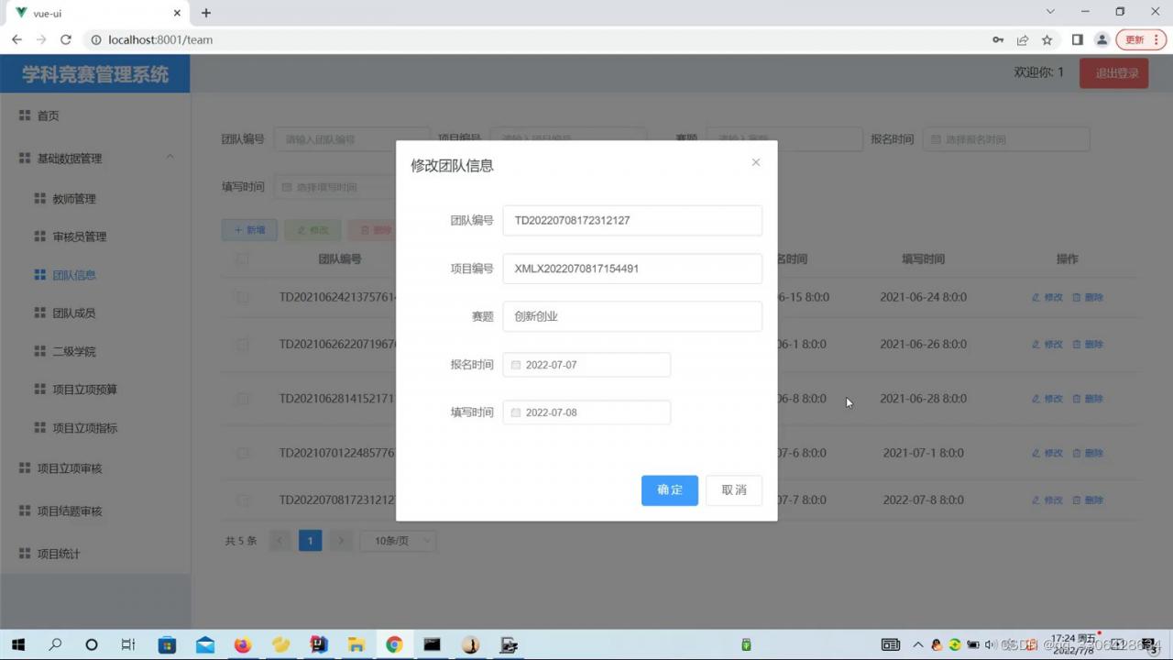
Task: Open the Chrome profile avatar
Action: click(1102, 39)
